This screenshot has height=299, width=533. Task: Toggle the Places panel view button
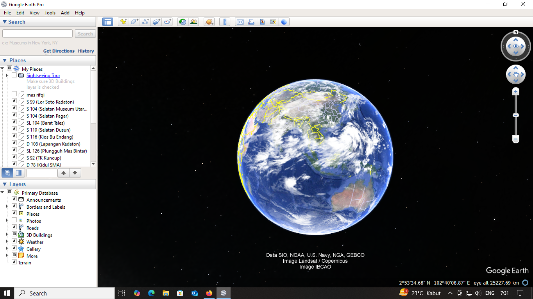[x=19, y=173]
